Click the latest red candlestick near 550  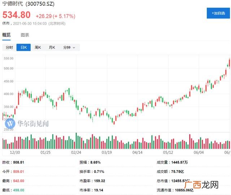tap(230, 63)
